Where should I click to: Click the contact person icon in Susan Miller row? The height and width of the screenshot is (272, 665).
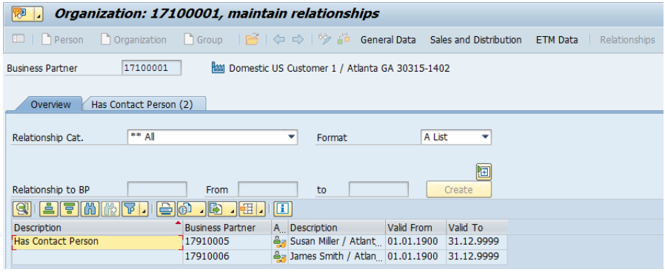click(279, 242)
